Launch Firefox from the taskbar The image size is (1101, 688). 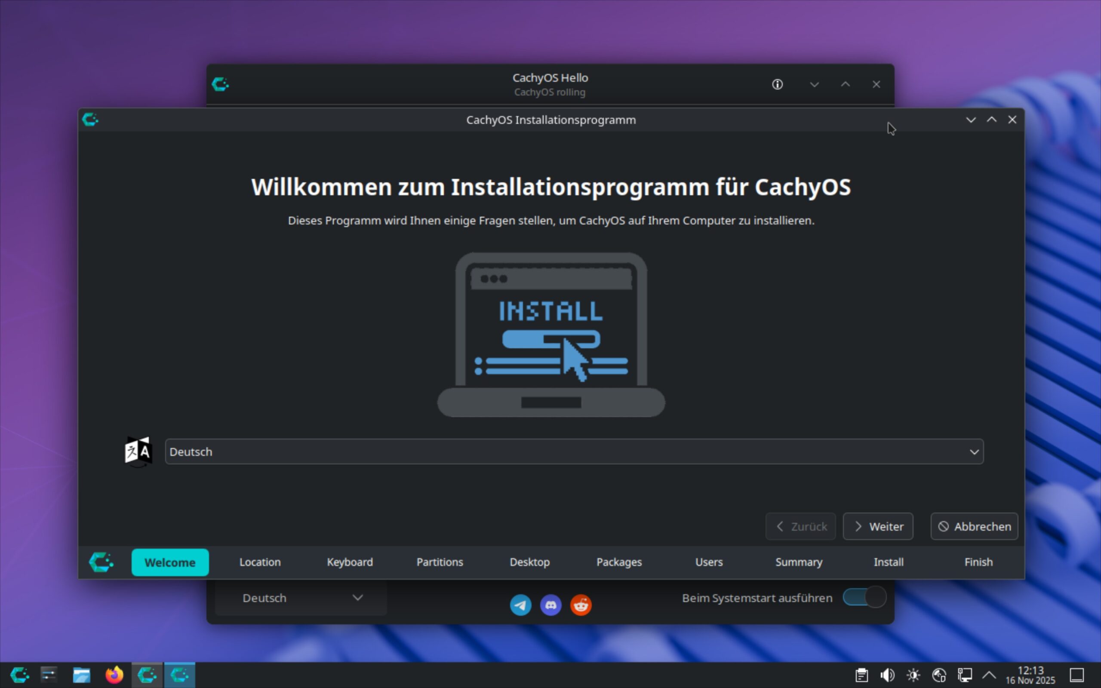tap(114, 675)
